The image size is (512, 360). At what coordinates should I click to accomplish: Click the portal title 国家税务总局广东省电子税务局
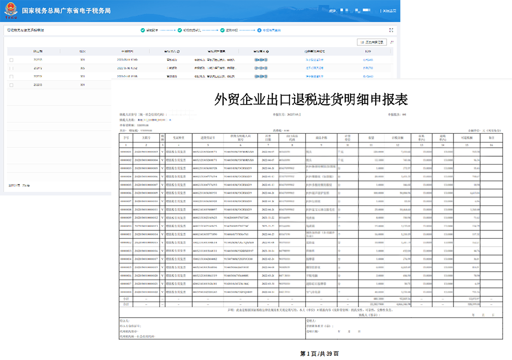66,11
